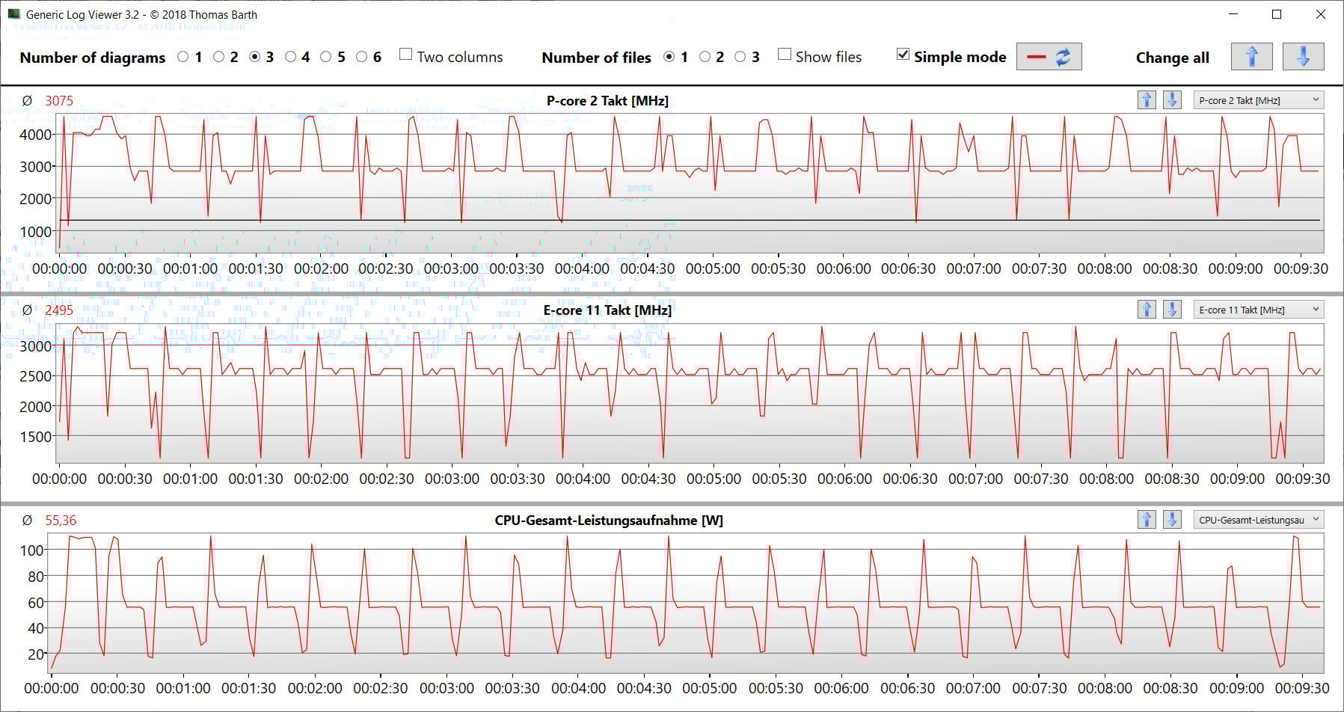Click the Generic Log Viewer app icon
The height and width of the screenshot is (712, 1344).
point(14,14)
